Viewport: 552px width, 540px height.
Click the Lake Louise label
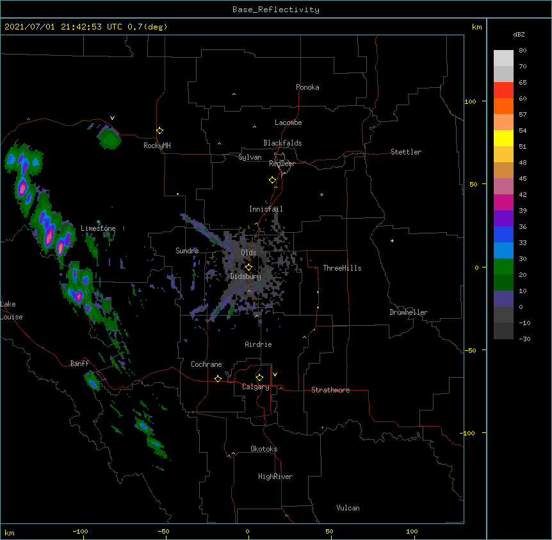[12, 310]
